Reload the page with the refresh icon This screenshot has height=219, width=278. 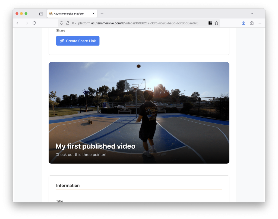click(x=34, y=23)
